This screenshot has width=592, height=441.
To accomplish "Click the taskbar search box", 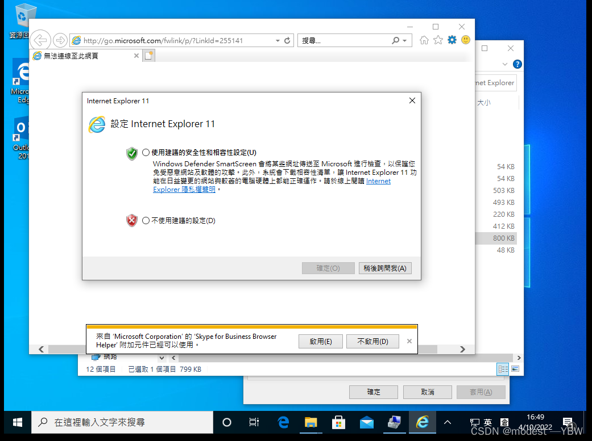I will pyautogui.click(x=122, y=422).
